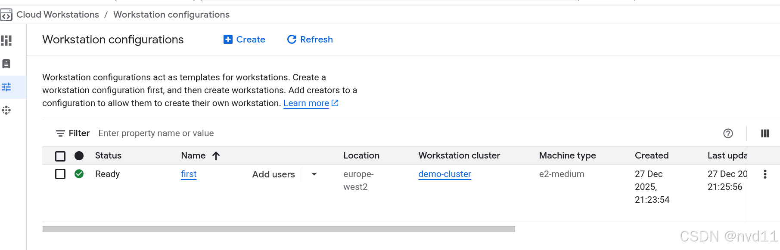780x250 pixels.
Task: Click the Machine type column header
Action: [567, 155]
